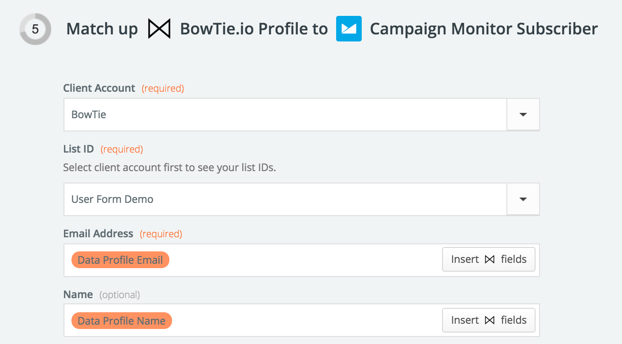Select the Data Profile Name tag
Viewport: 622px width, 344px height.
[x=121, y=321]
